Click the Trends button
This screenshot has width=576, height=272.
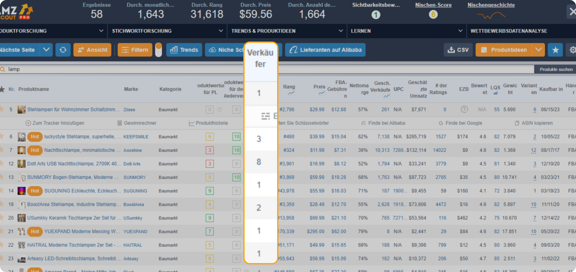point(184,50)
